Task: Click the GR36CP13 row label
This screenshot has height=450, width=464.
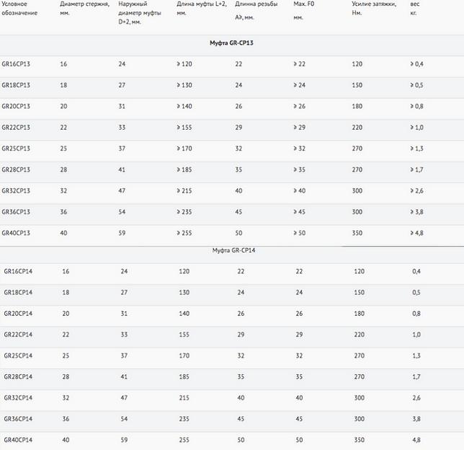Action: tap(16, 212)
